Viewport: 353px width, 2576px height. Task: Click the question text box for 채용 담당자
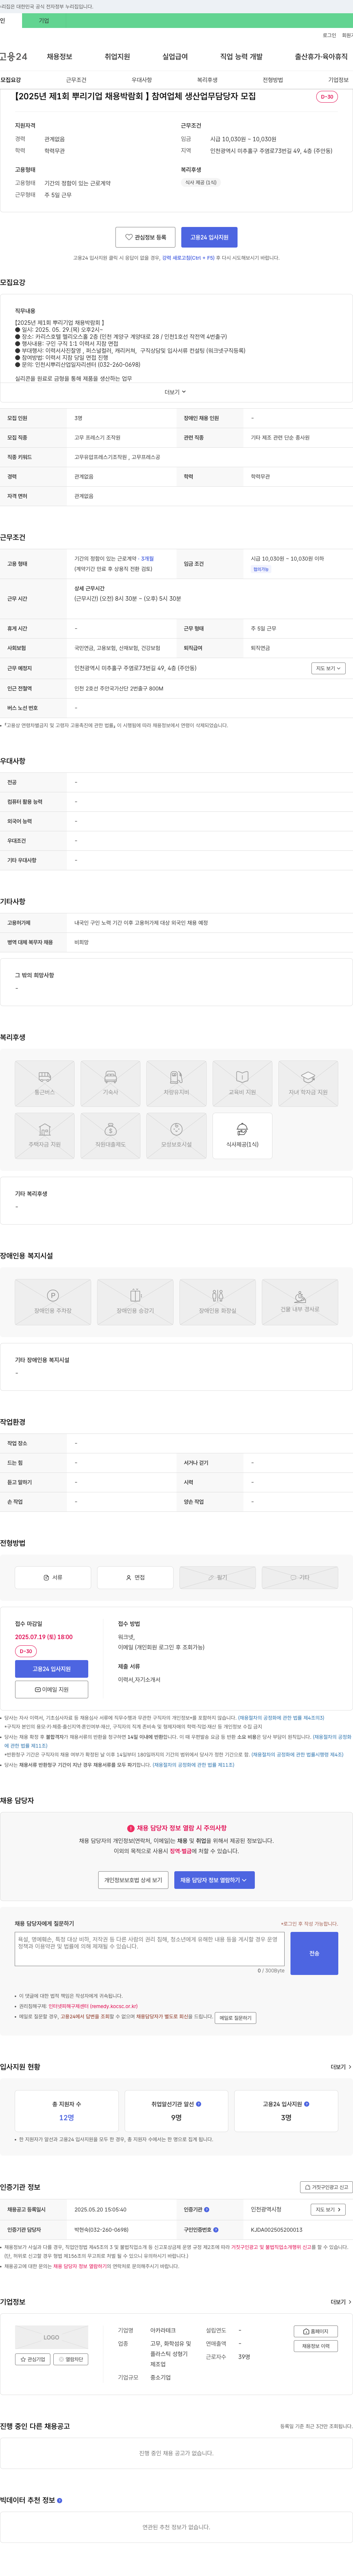click(x=150, y=1949)
